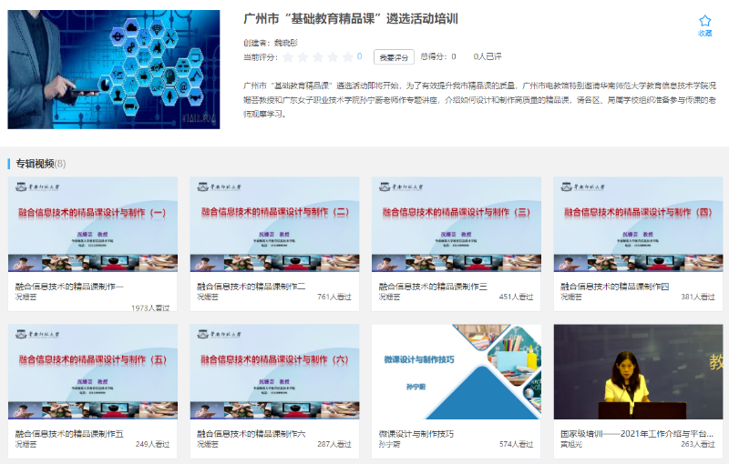Open video thumbnail 融合信息技术的精品课设计与制作（五）
Screen dimensions: 729x464
tap(93, 372)
